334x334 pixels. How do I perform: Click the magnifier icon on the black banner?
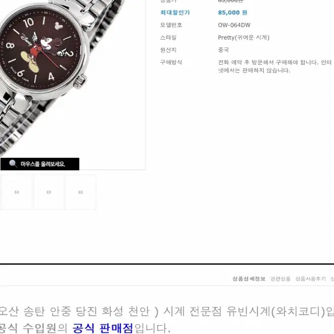pos(13,164)
